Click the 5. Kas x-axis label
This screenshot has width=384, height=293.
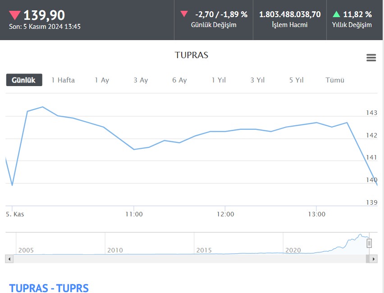coord(15,215)
